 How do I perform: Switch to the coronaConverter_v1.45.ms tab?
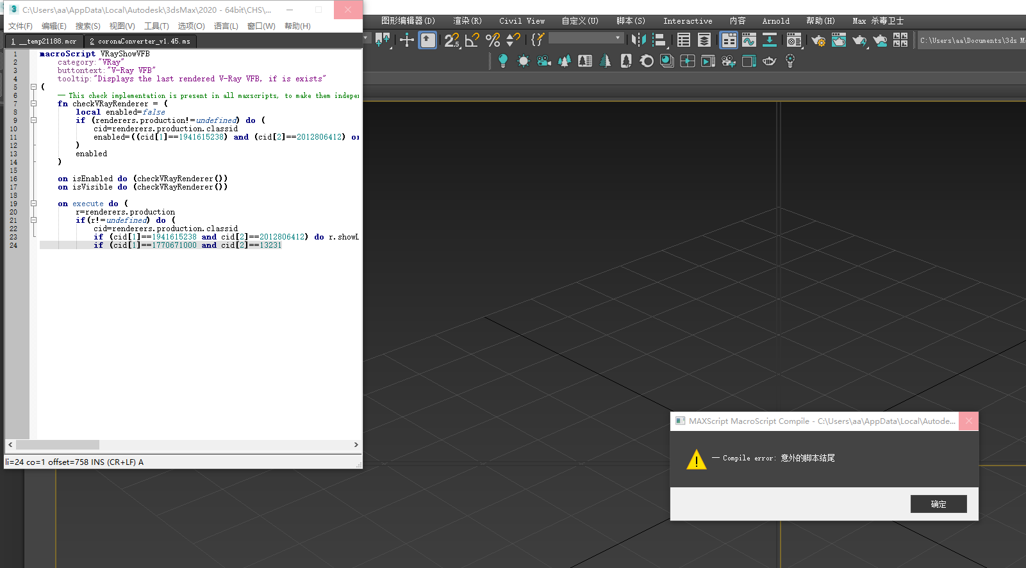140,41
